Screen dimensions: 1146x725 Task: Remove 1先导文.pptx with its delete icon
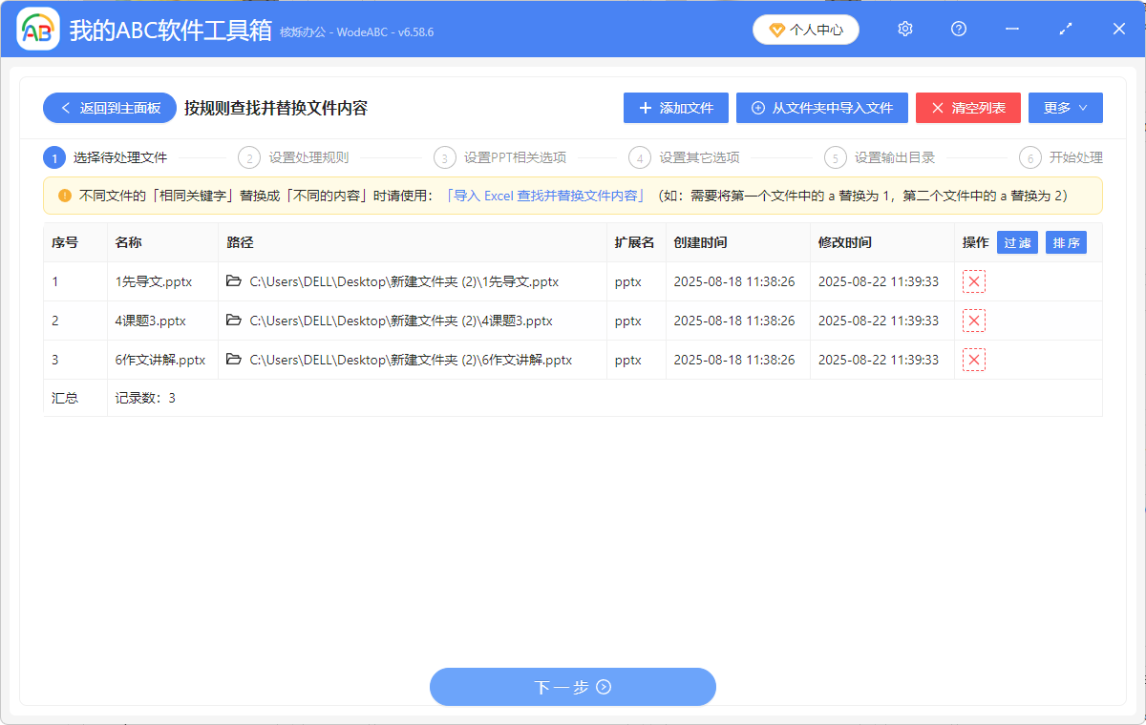click(973, 281)
